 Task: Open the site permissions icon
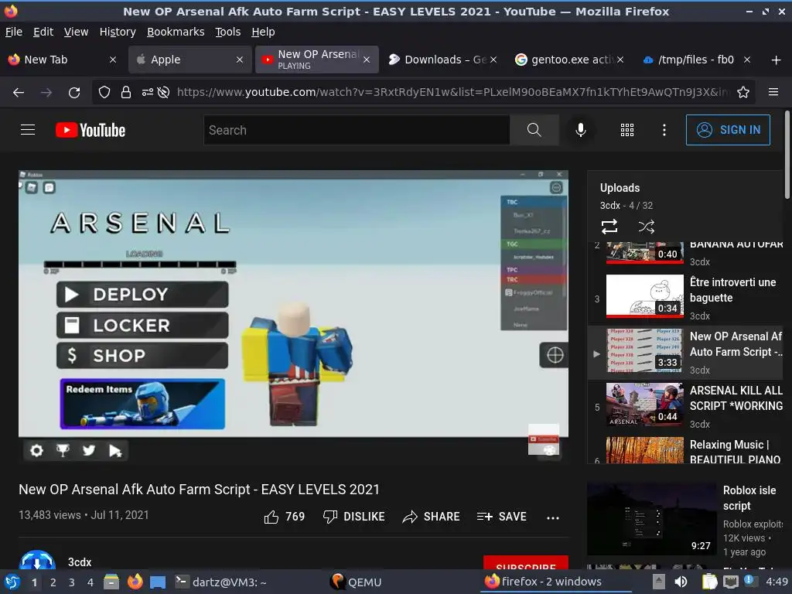pyautogui.click(x=147, y=93)
